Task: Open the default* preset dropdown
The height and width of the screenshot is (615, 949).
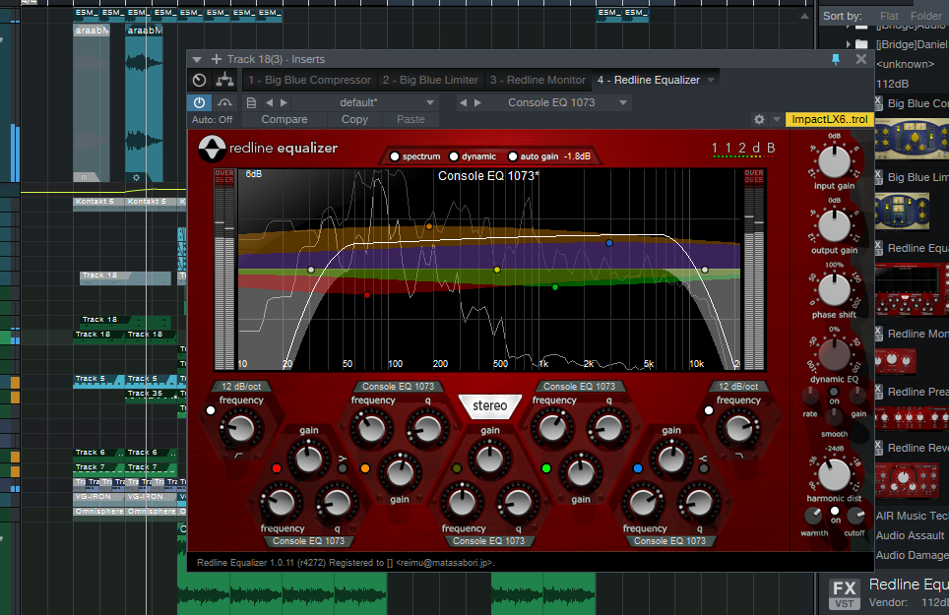Action: coord(430,102)
